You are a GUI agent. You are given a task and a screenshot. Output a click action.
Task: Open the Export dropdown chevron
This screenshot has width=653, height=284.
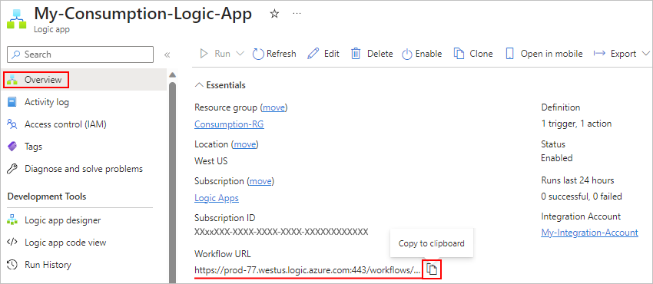646,54
